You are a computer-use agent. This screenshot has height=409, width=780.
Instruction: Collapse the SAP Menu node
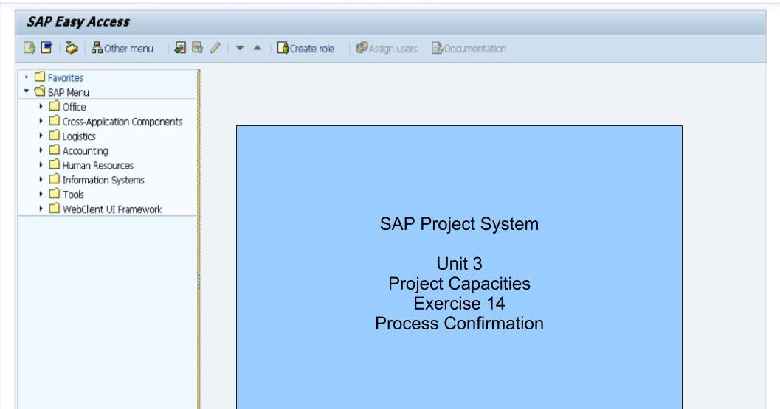click(27, 91)
